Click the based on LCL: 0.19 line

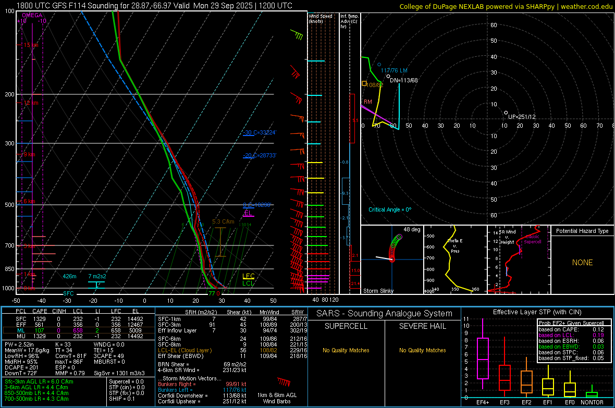click(x=571, y=336)
